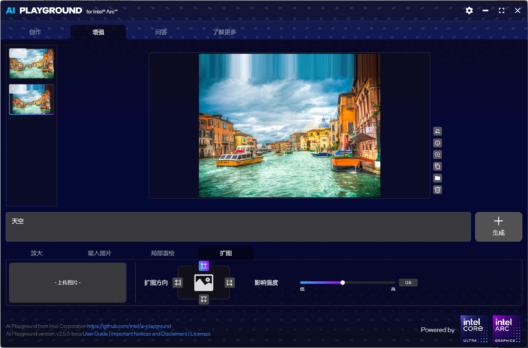Show image info via the info icon
Screen dimensions: 528x348
click(438, 143)
